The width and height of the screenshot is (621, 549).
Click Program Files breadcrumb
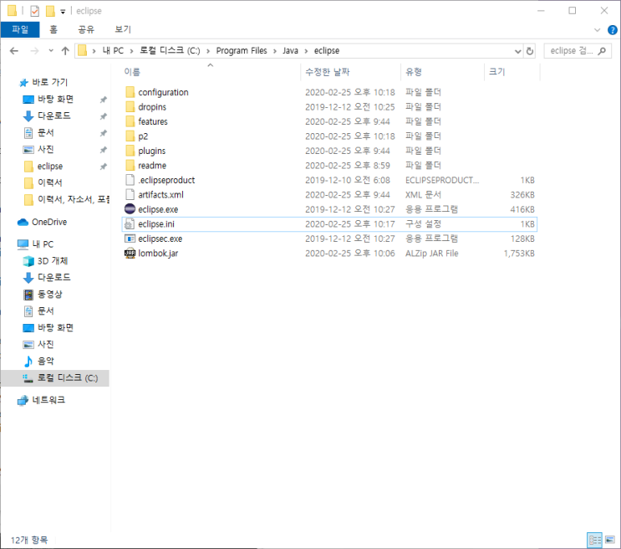click(242, 51)
